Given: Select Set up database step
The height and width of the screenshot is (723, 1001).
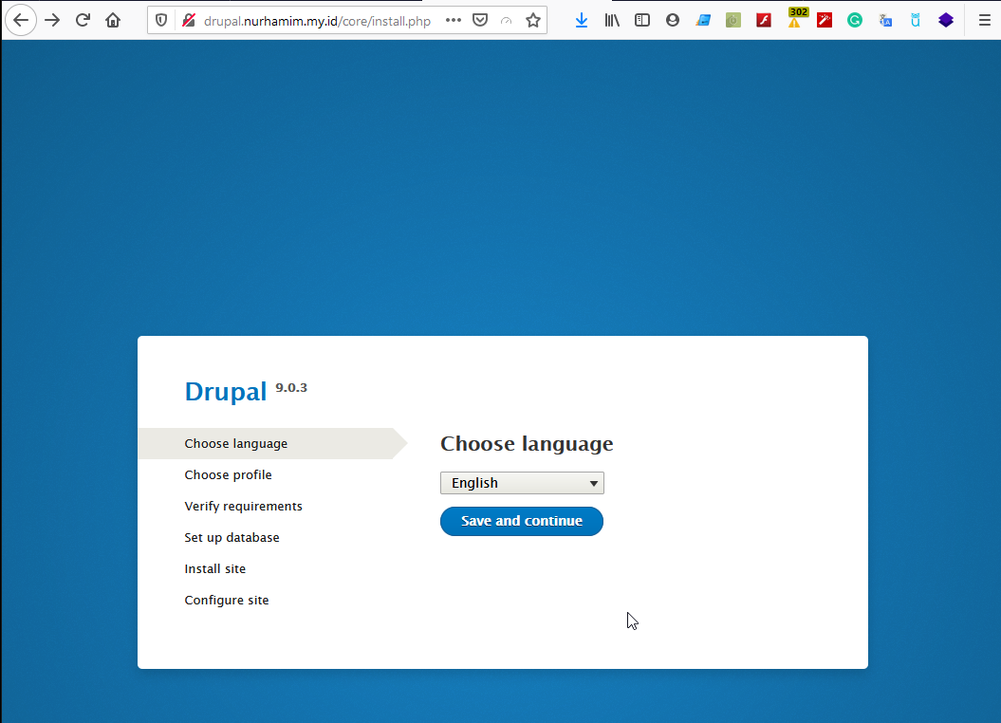Looking at the screenshot, I should pyautogui.click(x=232, y=538).
